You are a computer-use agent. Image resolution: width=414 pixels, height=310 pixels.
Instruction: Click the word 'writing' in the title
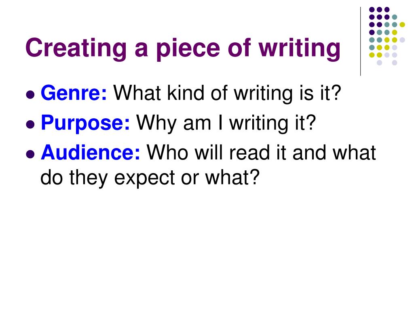[x=300, y=49]
